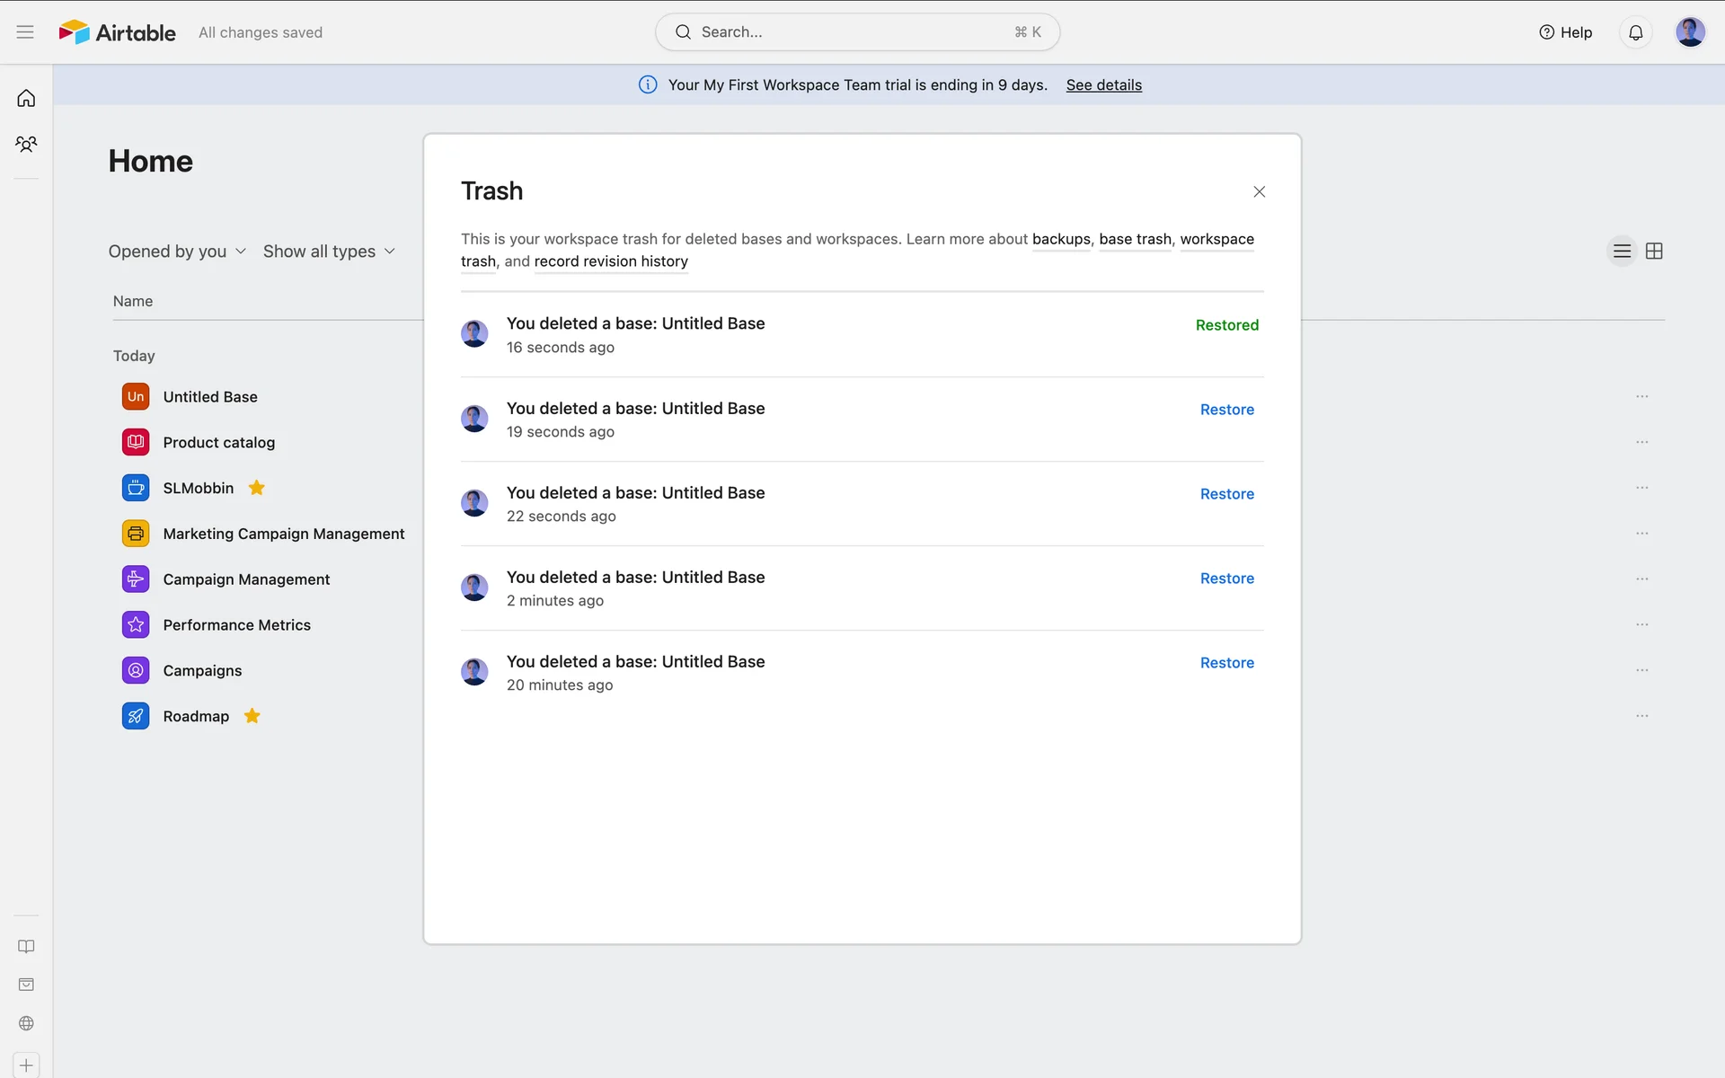
Task: Open the Marketplace icon in sidebar
Action: (26, 985)
